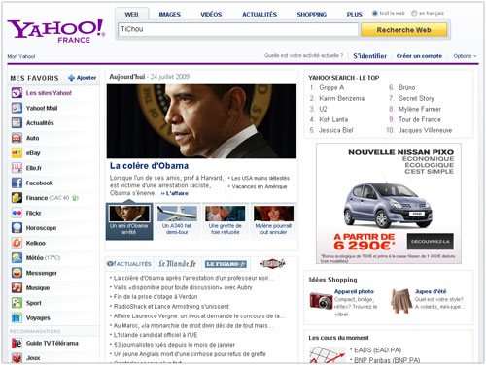This screenshot has width=486, height=365.
Task: Open 'Vacances en Amérique' link
Action: click(x=260, y=186)
